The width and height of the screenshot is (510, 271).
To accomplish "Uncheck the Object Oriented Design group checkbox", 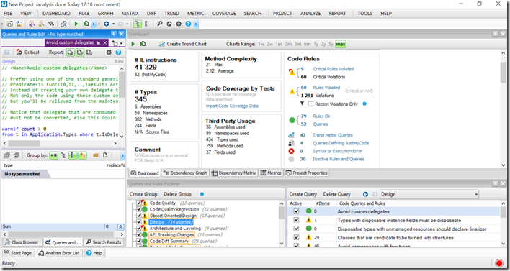I will (x=138, y=216).
